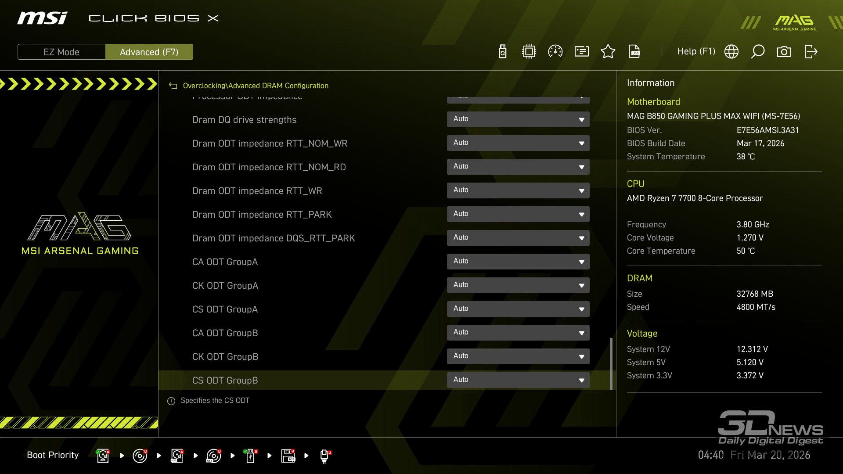The height and width of the screenshot is (474, 843).
Task: Switch to EZ Mode
Action: 61,52
